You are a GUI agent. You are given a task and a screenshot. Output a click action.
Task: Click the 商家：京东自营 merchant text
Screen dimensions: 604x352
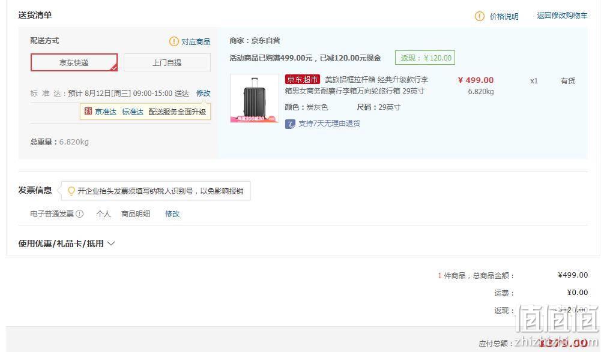pyautogui.click(x=255, y=41)
